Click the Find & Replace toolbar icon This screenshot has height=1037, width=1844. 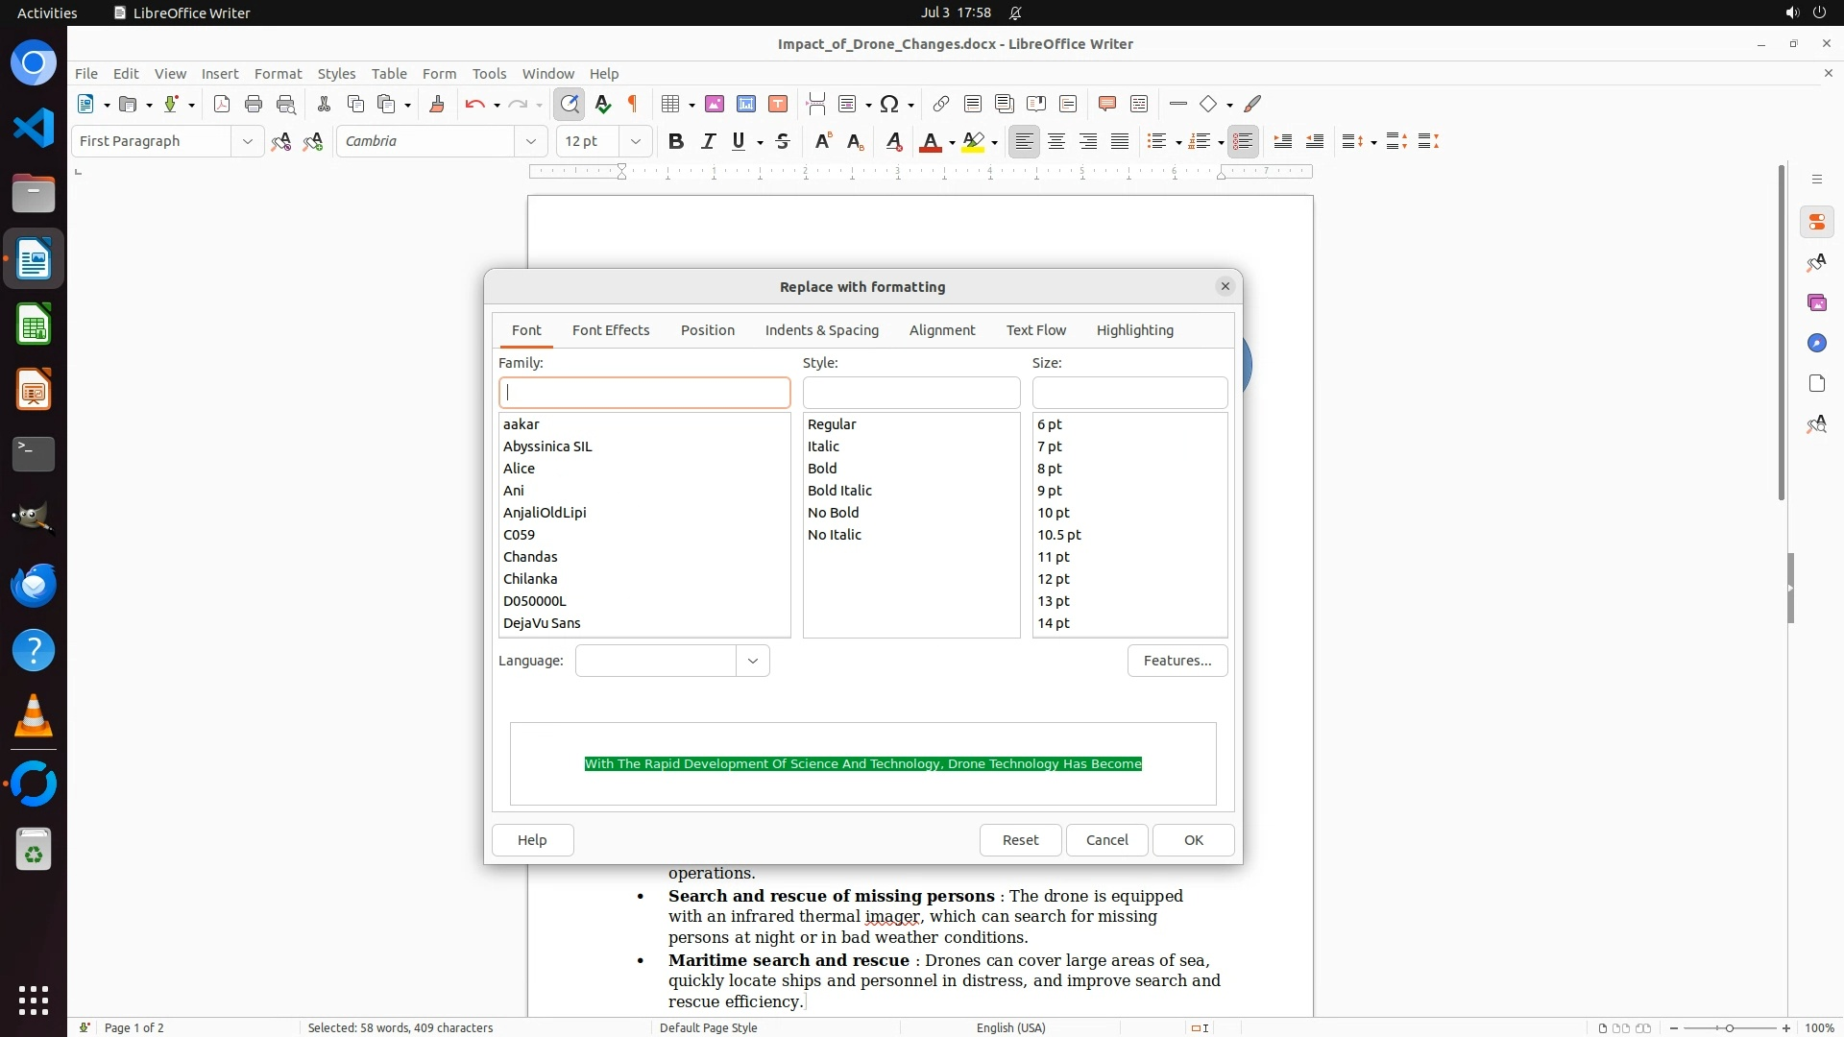pyautogui.click(x=570, y=104)
